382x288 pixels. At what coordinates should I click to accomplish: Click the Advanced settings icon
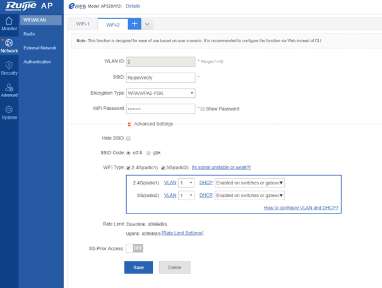click(9, 87)
